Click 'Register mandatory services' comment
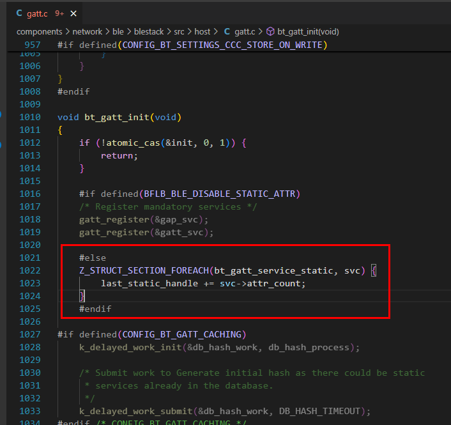 tap(168, 206)
